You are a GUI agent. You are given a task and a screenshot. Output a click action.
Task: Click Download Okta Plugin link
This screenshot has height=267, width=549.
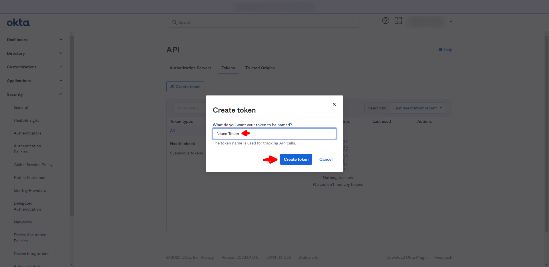(x=407, y=257)
